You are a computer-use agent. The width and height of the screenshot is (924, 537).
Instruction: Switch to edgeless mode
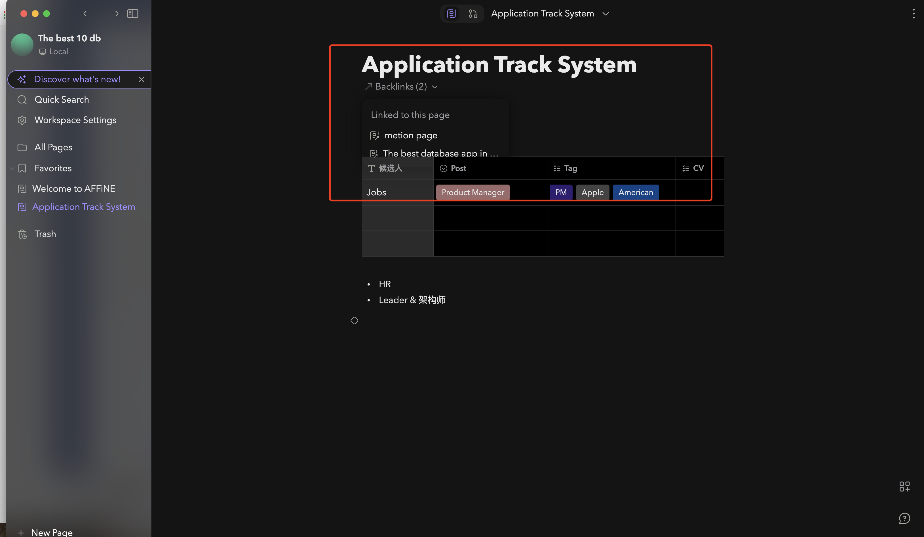point(472,14)
